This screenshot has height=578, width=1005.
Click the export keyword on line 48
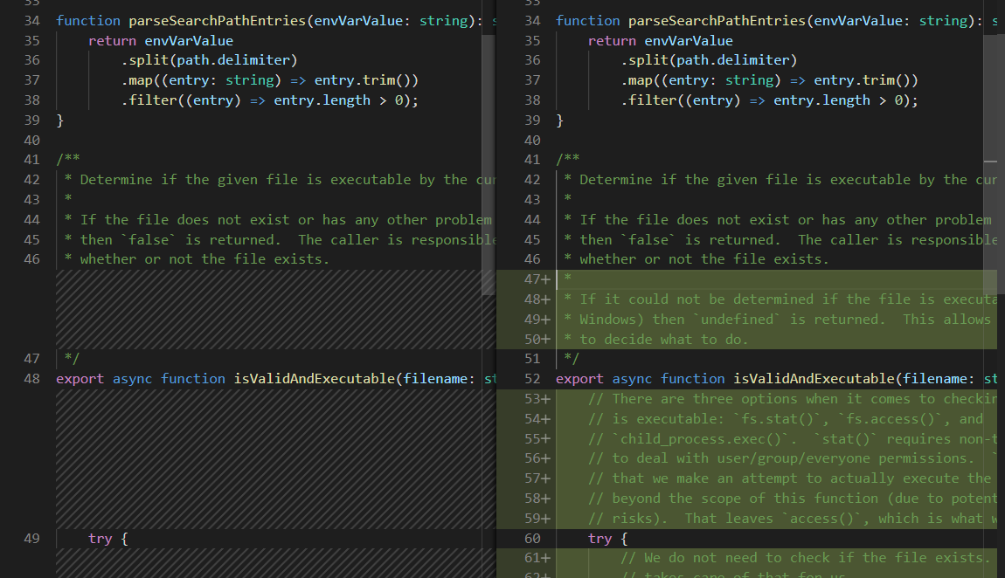80,378
